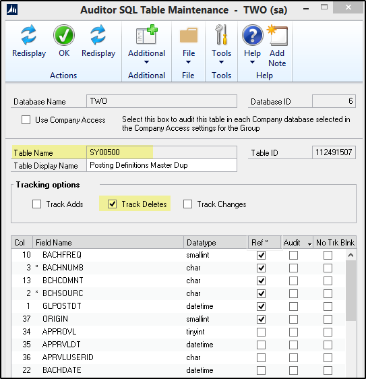Click the field list scroll up arrow
The height and width of the screenshot is (379, 366).
tap(350, 255)
